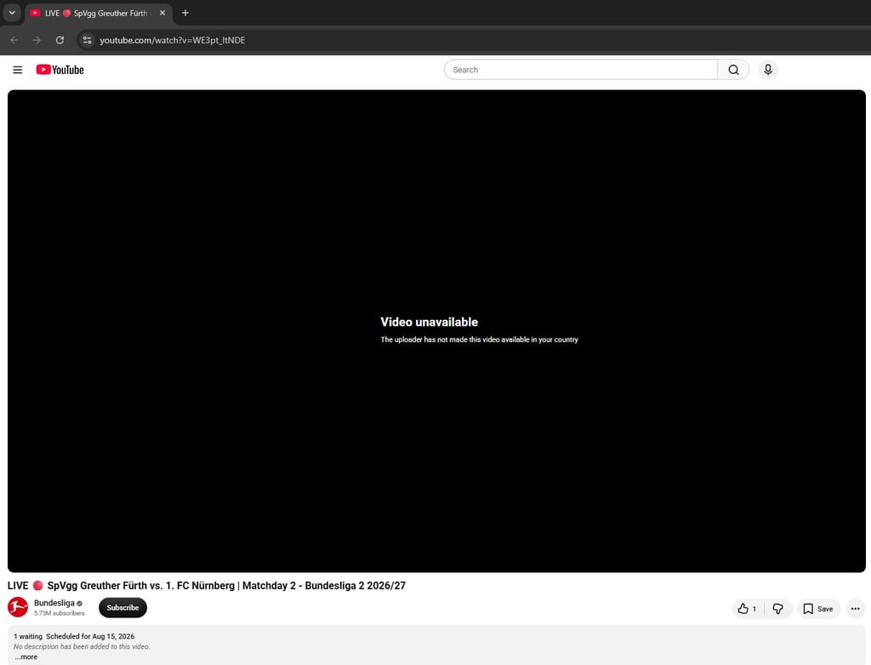
Task: Click the '1 waiting' text
Action: 28,636
